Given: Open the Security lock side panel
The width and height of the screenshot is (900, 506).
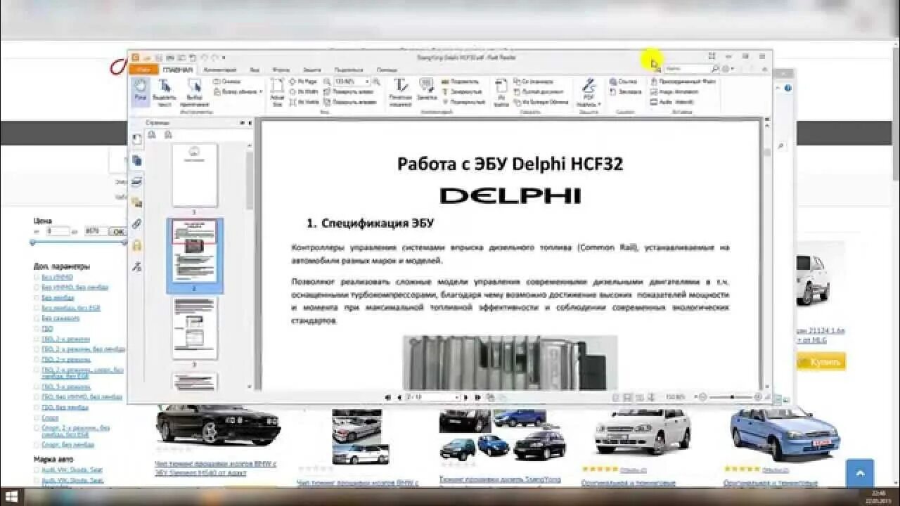Looking at the screenshot, I should 136,245.
